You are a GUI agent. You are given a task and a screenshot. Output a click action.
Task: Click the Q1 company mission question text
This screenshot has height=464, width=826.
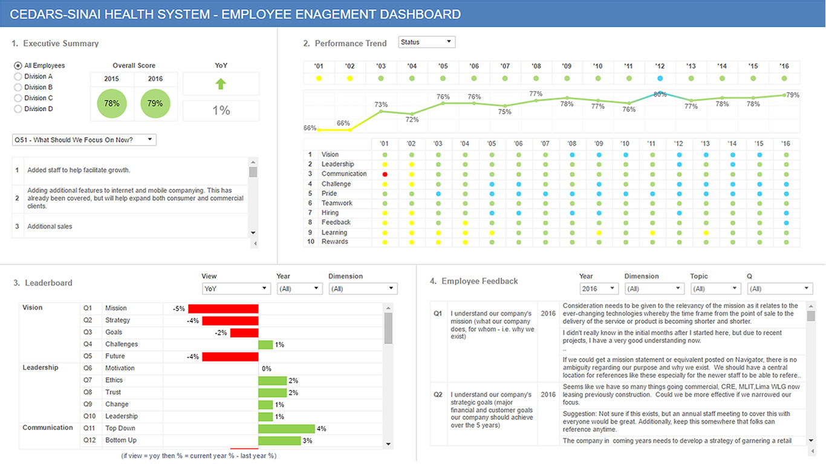pyautogui.click(x=492, y=325)
